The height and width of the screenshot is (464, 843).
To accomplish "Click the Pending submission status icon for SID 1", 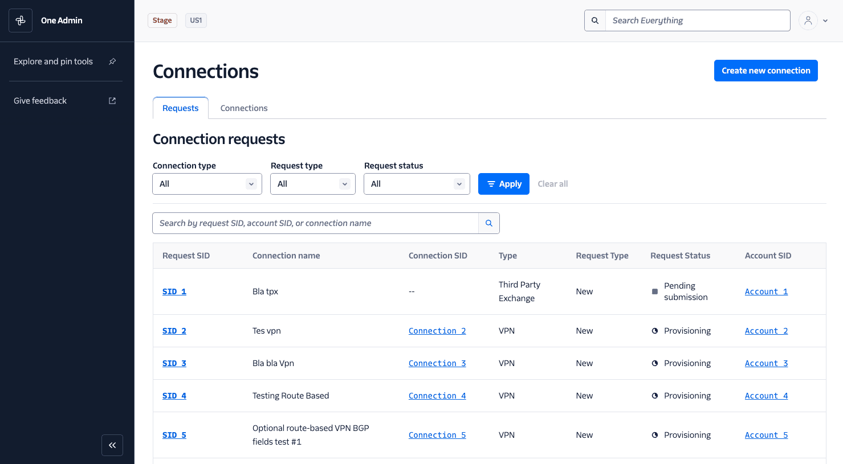I will click(x=654, y=291).
